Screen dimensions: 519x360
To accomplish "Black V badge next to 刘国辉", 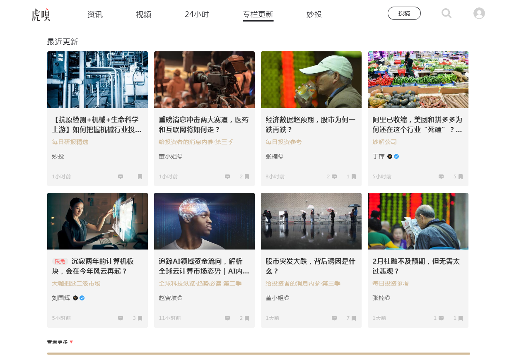I will (x=75, y=298).
